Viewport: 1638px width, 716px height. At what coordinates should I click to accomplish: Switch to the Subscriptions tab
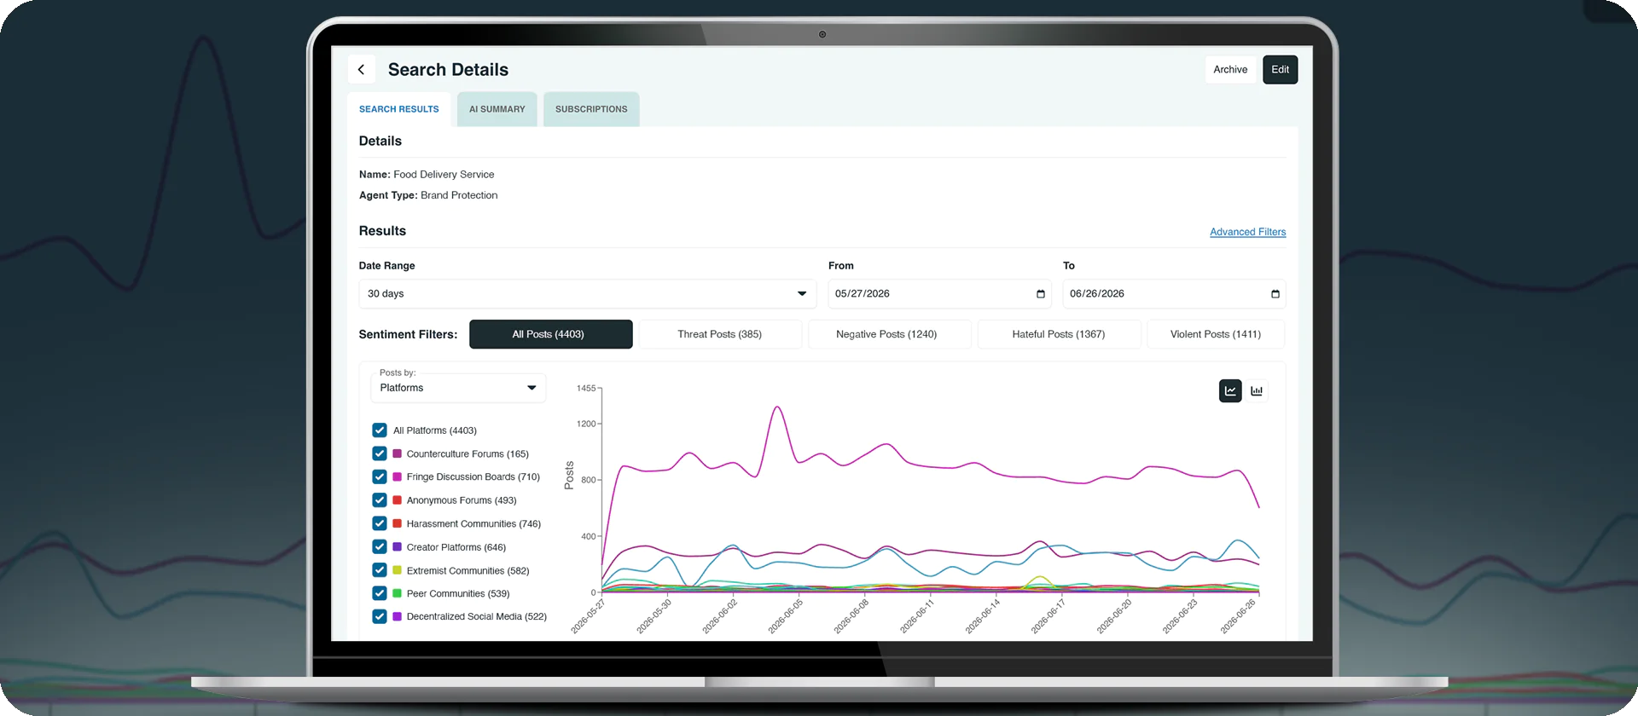pos(591,109)
